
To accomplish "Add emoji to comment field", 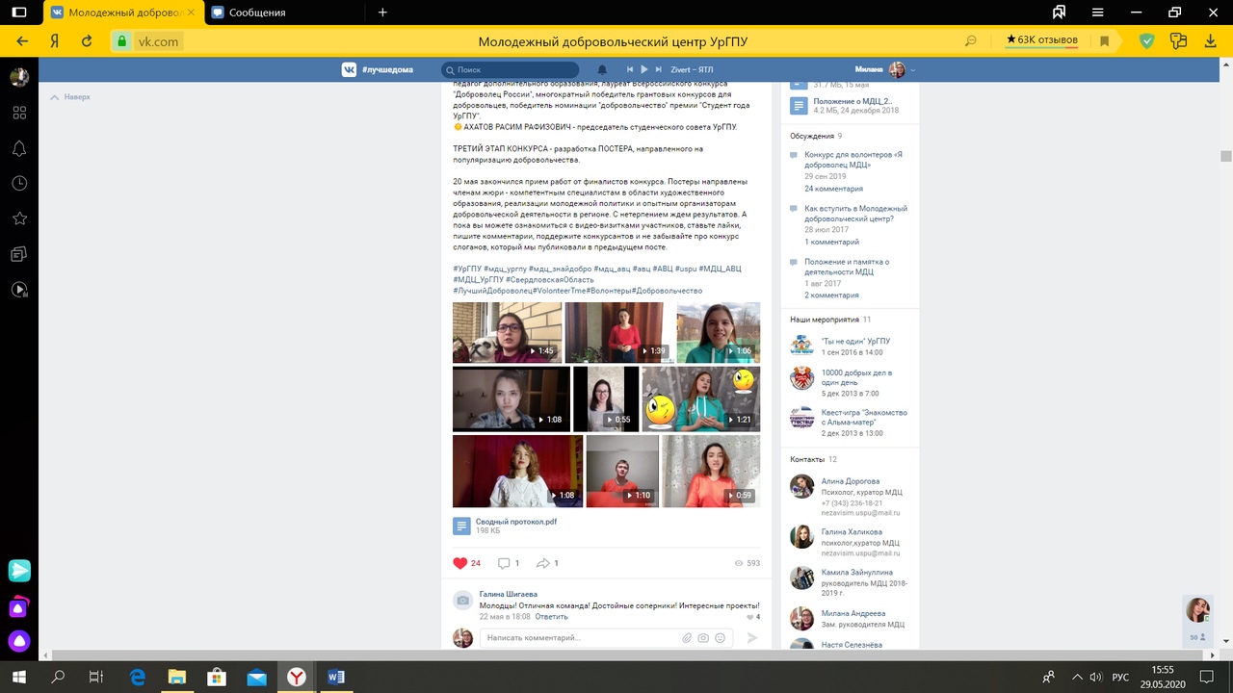I will coord(721,638).
